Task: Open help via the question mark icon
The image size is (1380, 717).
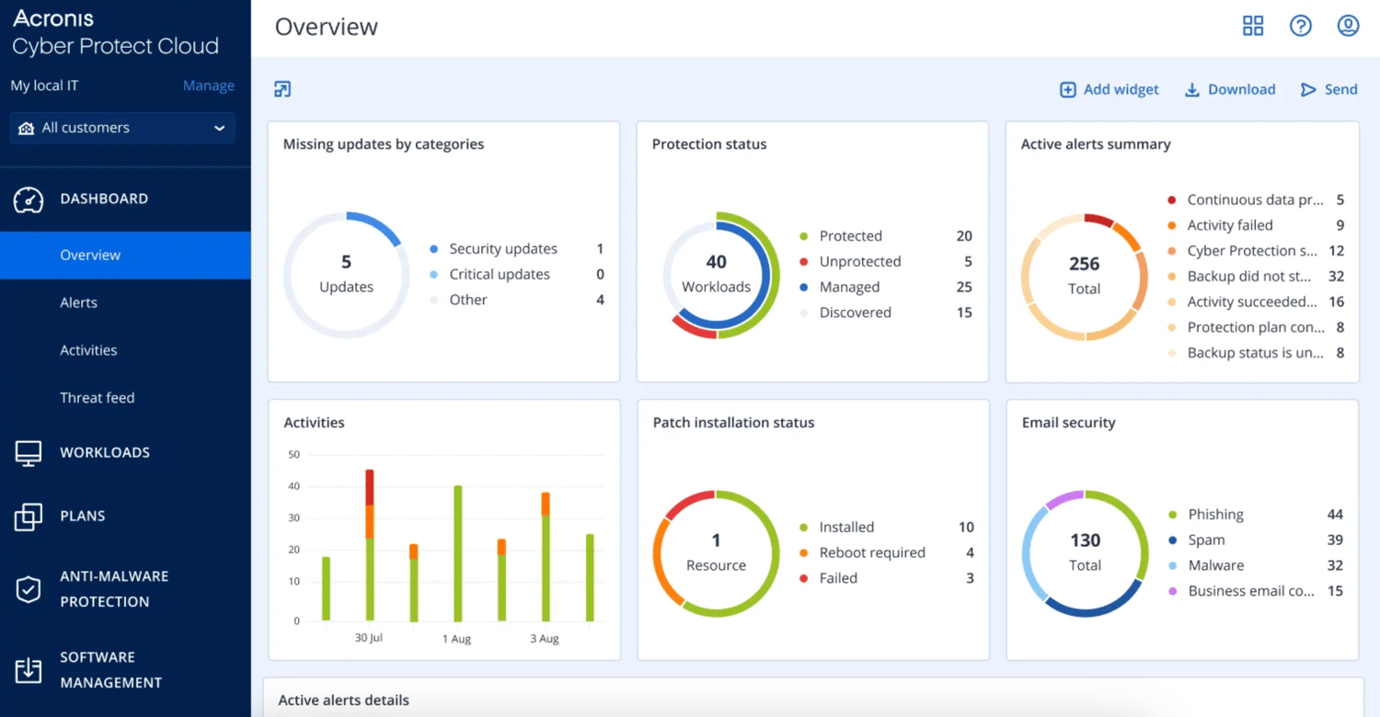Action: 1300,26
